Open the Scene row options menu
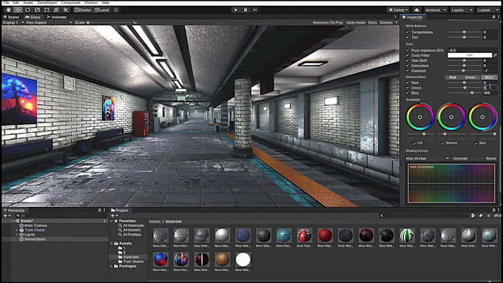Viewport: 503px width, 283px height. 105,221
